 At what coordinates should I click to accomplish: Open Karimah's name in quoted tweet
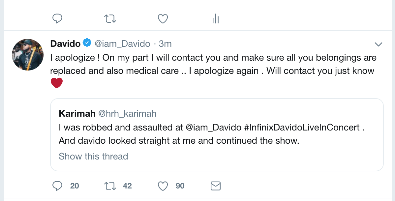coord(77,114)
